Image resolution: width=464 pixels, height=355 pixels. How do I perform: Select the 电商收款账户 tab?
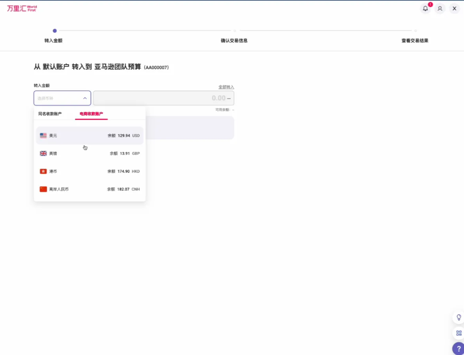tap(91, 114)
